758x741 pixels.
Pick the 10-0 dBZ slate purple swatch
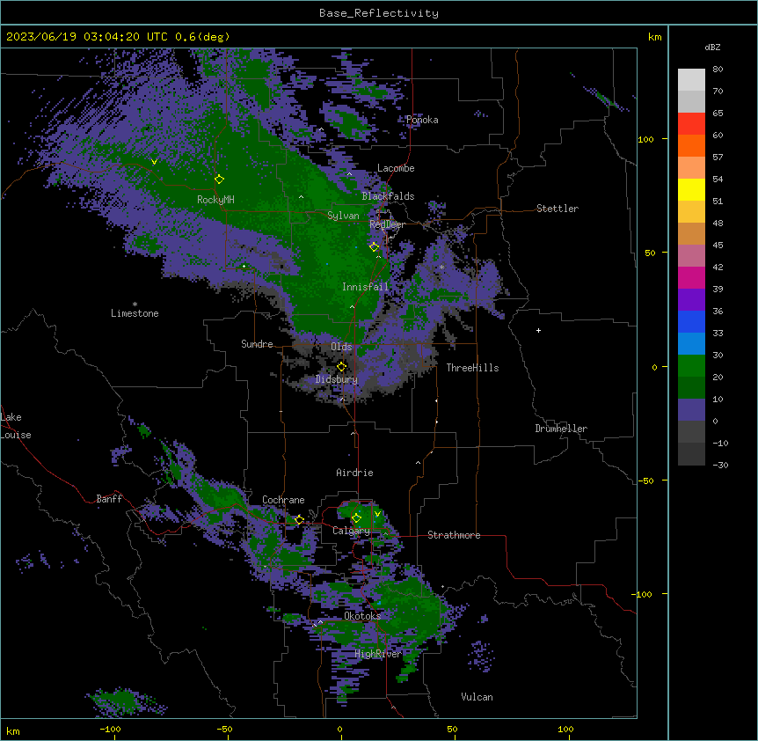pyautogui.click(x=691, y=410)
